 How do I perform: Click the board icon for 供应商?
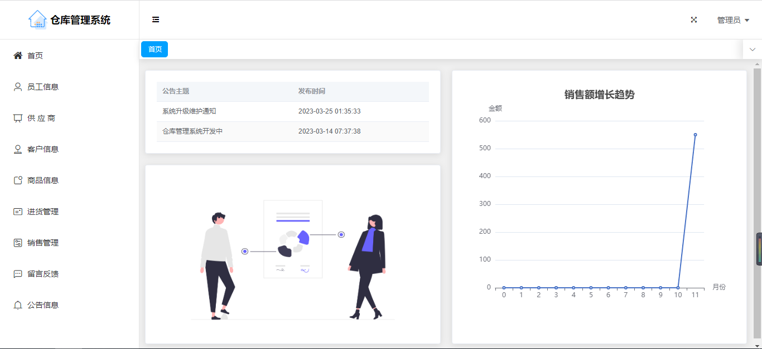click(x=18, y=118)
